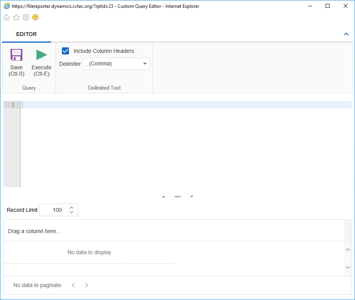Increase the Record Limit with up arrow

pos(71,208)
